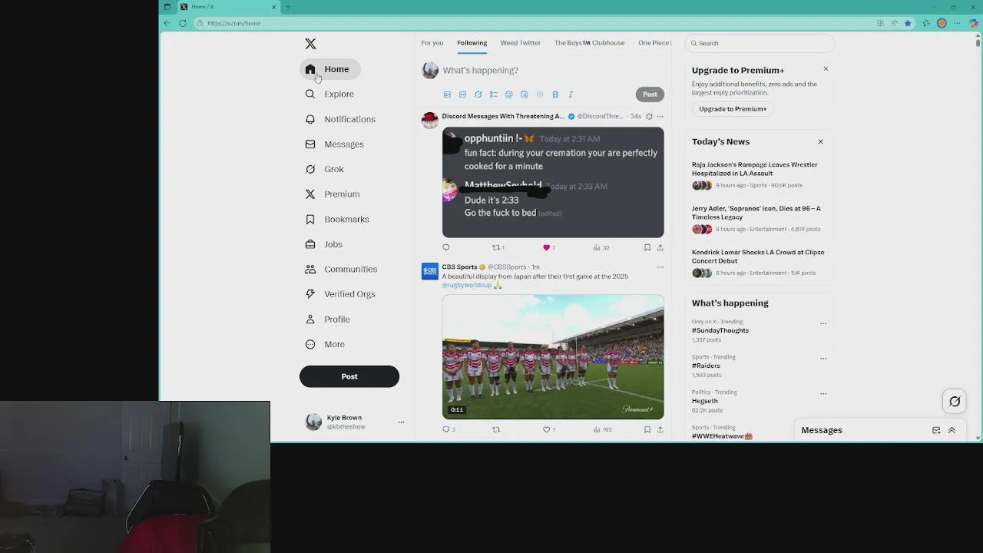983x553 pixels.
Task: Open More menu in sidebar
Action: 326,344
